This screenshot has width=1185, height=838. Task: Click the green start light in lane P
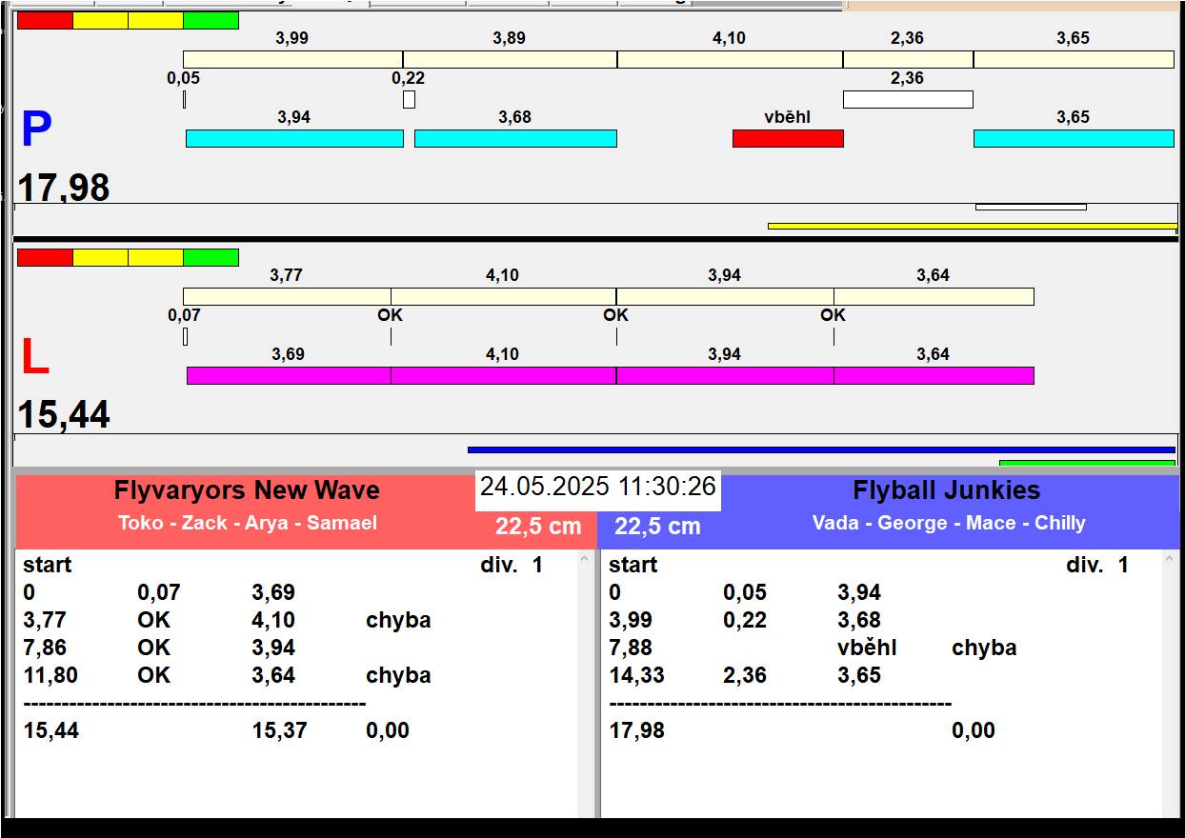[x=211, y=20]
